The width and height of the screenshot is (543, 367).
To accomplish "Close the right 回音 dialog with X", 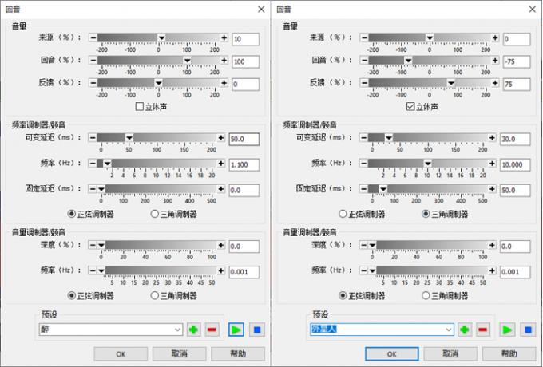I will coord(533,10).
